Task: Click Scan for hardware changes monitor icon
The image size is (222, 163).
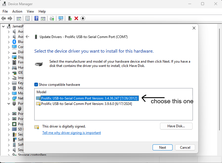Action: pyautogui.click(x=61, y=18)
